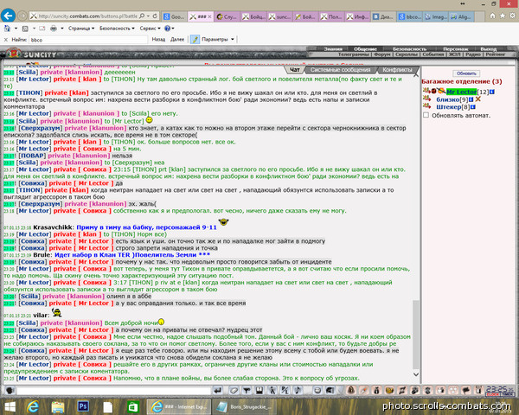The image size is (519, 415).
Task: Open Photoshop from the taskbar
Action: (82, 406)
